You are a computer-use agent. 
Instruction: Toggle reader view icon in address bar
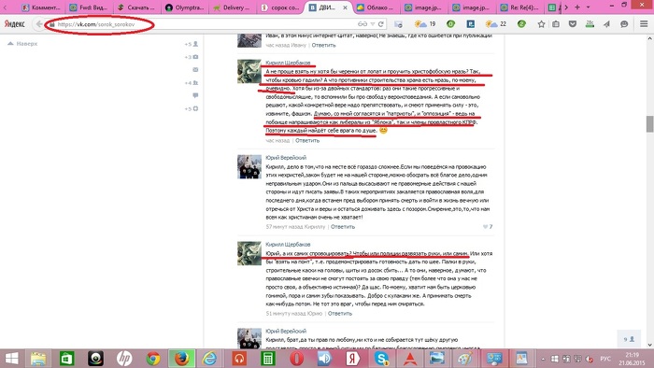363,24
